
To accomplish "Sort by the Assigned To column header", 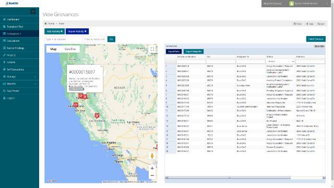I will point(250,57).
